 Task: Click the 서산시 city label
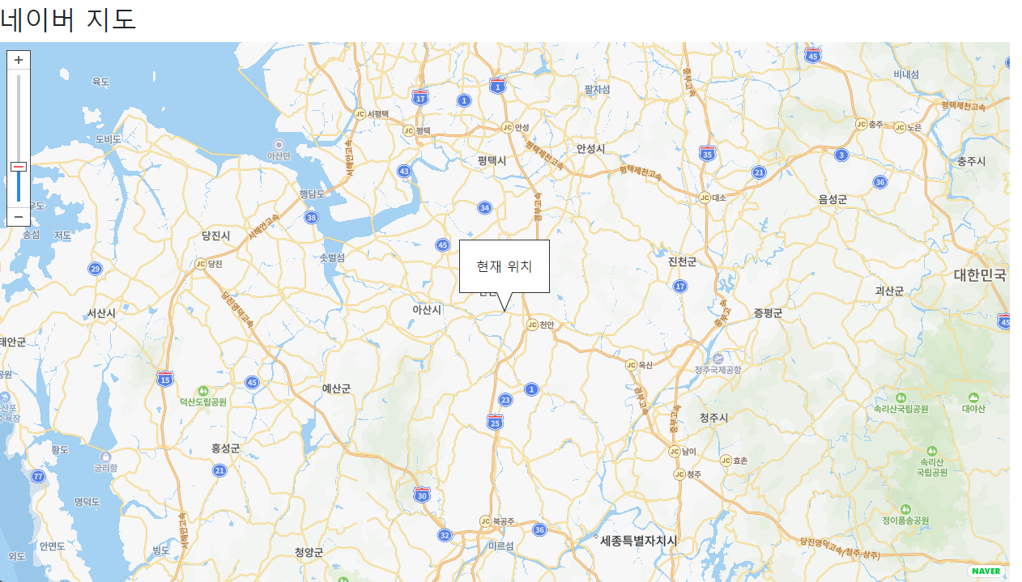[102, 313]
